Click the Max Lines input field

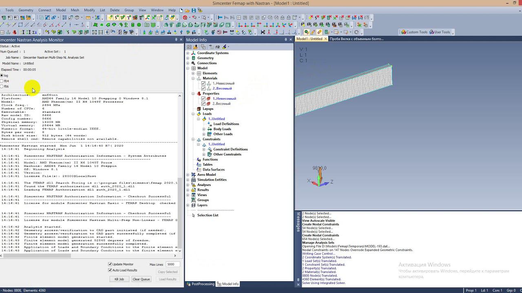point(173,265)
